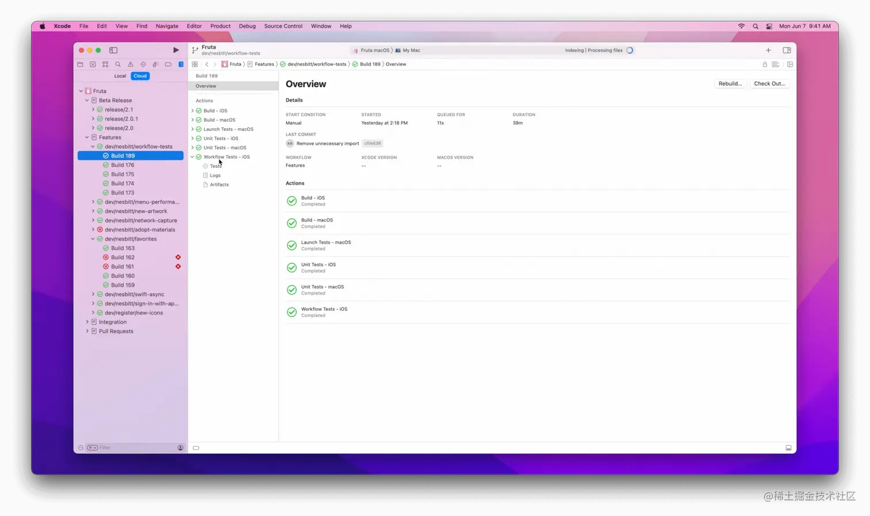This screenshot has width=870, height=516.
Task: Select Overview in the build outline
Action: [x=233, y=86]
